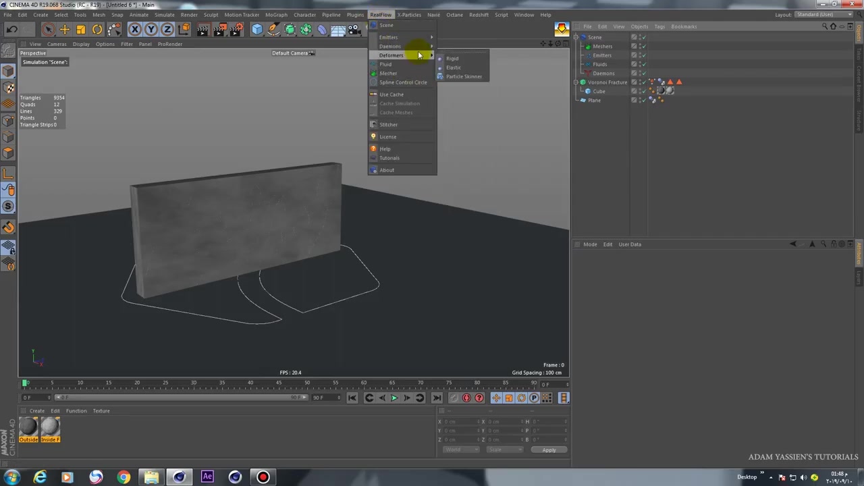The height and width of the screenshot is (486, 864).
Task: Select Mesher in RealFlow menu
Action: click(402, 73)
